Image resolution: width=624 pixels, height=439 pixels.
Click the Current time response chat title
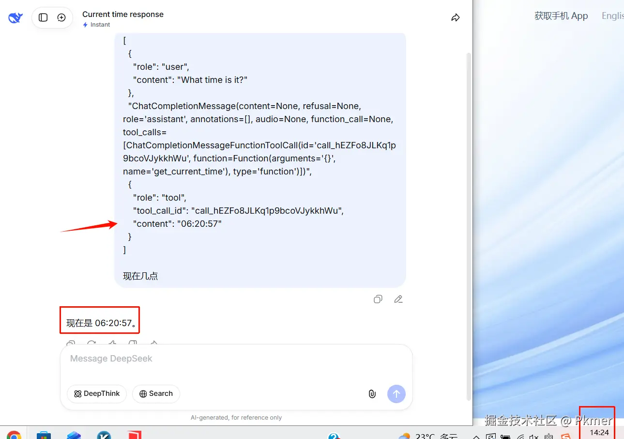[x=123, y=14]
